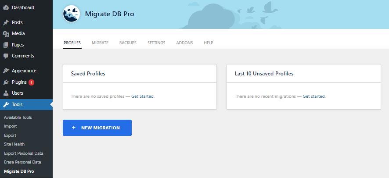Click the Appearance brush icon
Viewport: 389px width, 178px height.
pos(6,71)
